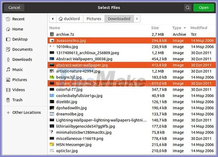The height and width of the screenshot is (157, 218).
Task: Open the Videos sidebar location
Action: [x=25, y=90]
